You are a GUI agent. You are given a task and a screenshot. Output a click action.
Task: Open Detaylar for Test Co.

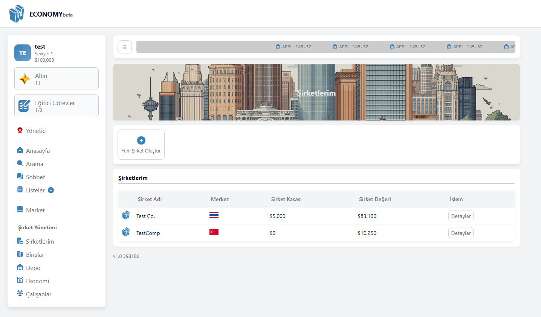[x=461, y=216]
